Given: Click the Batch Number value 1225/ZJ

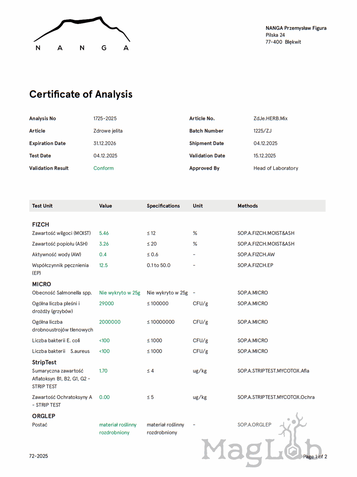Looking at the screenshot, I should (x=262, y=131).
